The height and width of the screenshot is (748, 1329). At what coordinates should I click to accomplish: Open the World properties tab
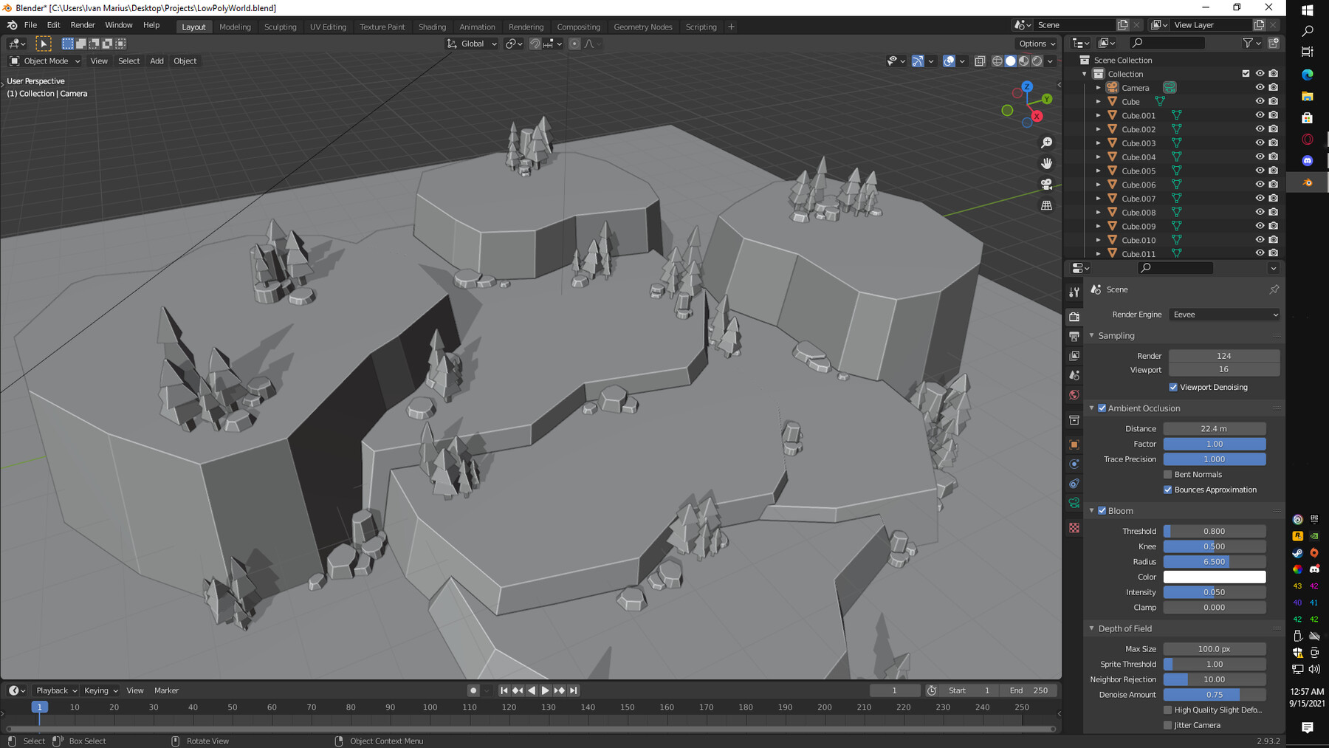(x=1074, y=395)
